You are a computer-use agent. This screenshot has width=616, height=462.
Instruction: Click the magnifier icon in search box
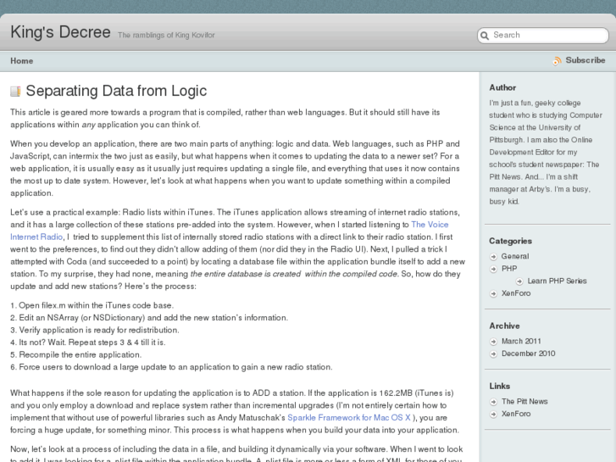[485, 36]
